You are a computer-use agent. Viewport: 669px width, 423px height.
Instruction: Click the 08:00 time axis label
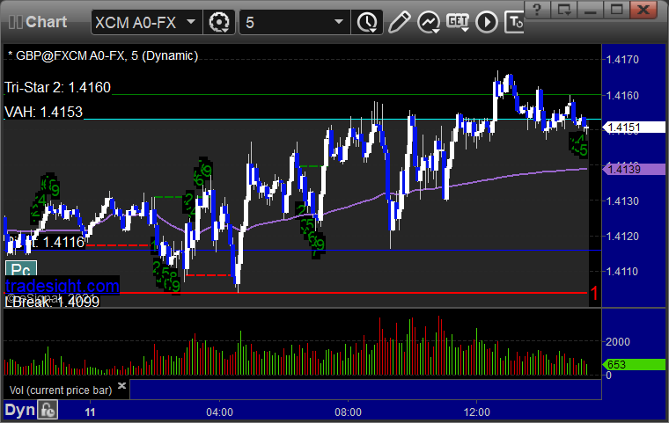pyautogui.click(x=349, y=412)
